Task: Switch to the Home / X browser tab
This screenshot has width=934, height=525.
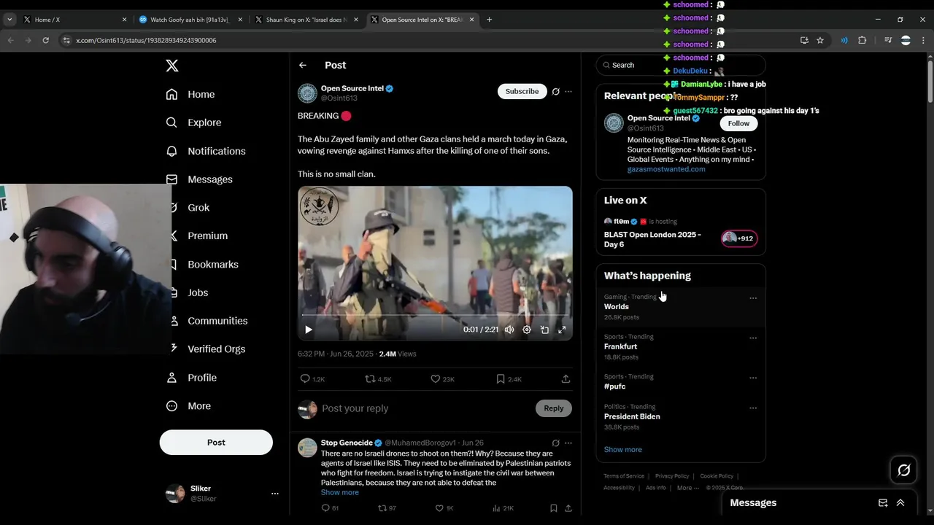Action: point(73,20)
